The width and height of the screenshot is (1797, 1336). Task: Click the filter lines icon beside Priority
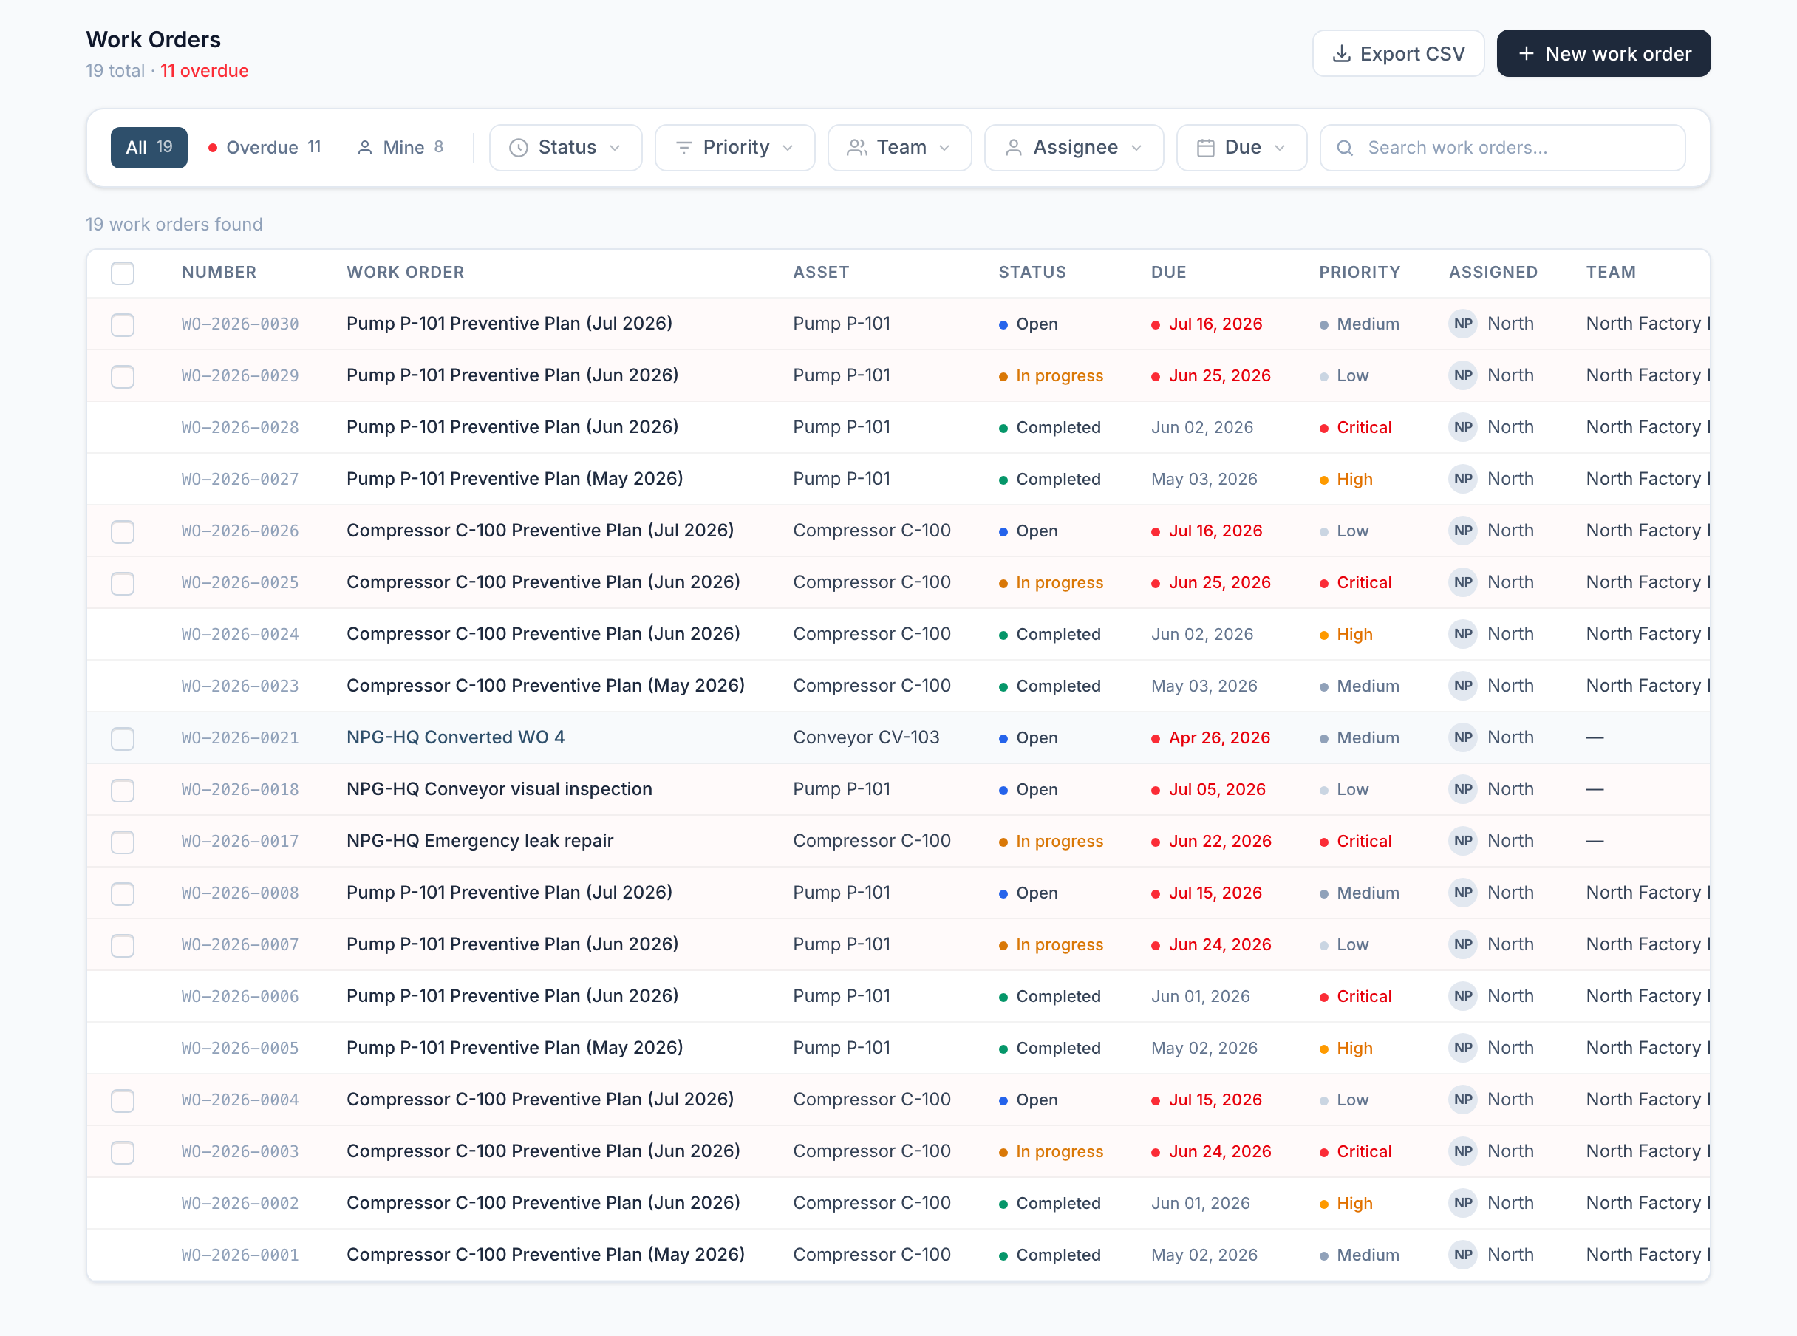[x=683, y=147]
